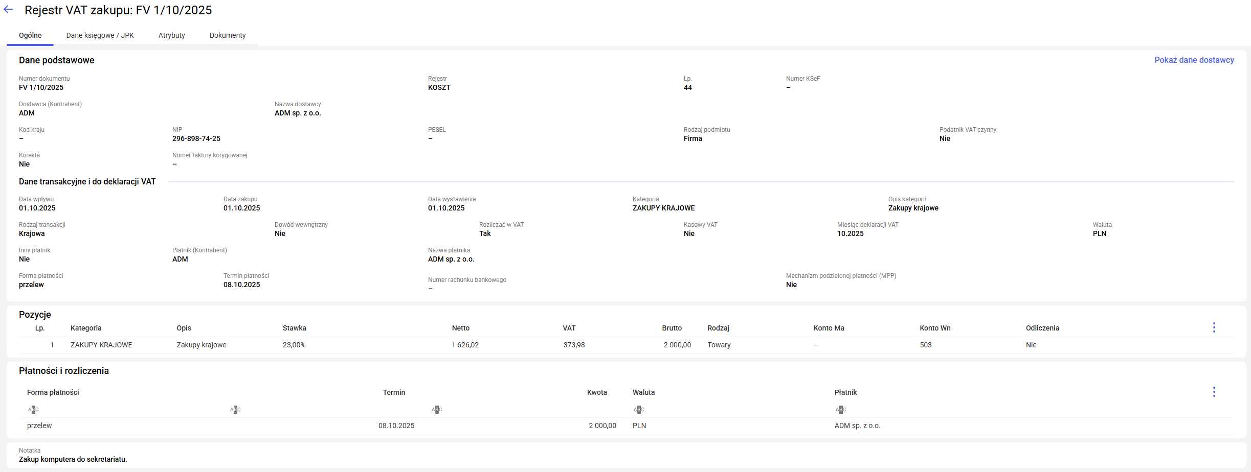This screenshot has height=472, width=1251.
Task: Click the Forma płatności column filter icon
Action: [33, 409]
